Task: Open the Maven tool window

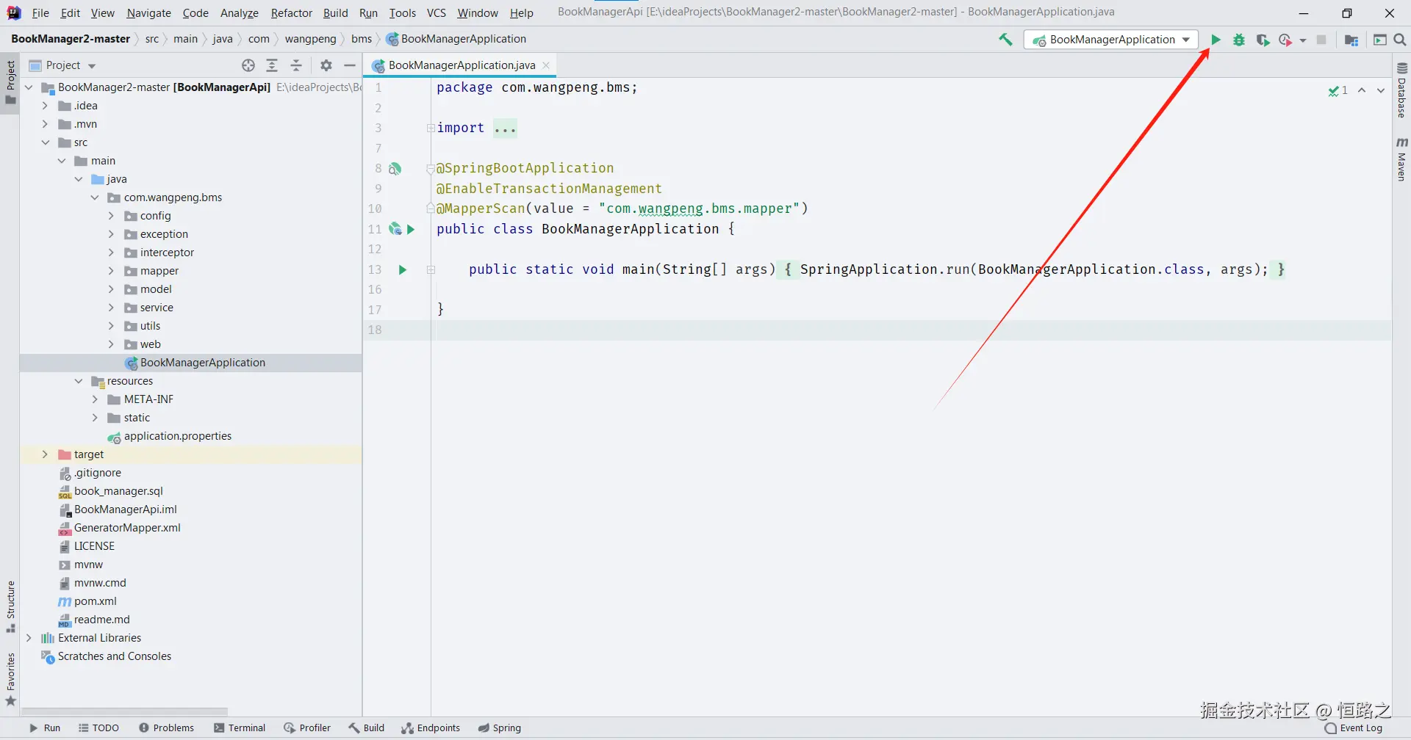Action: pyautogui.click(x=1401, y=159)
